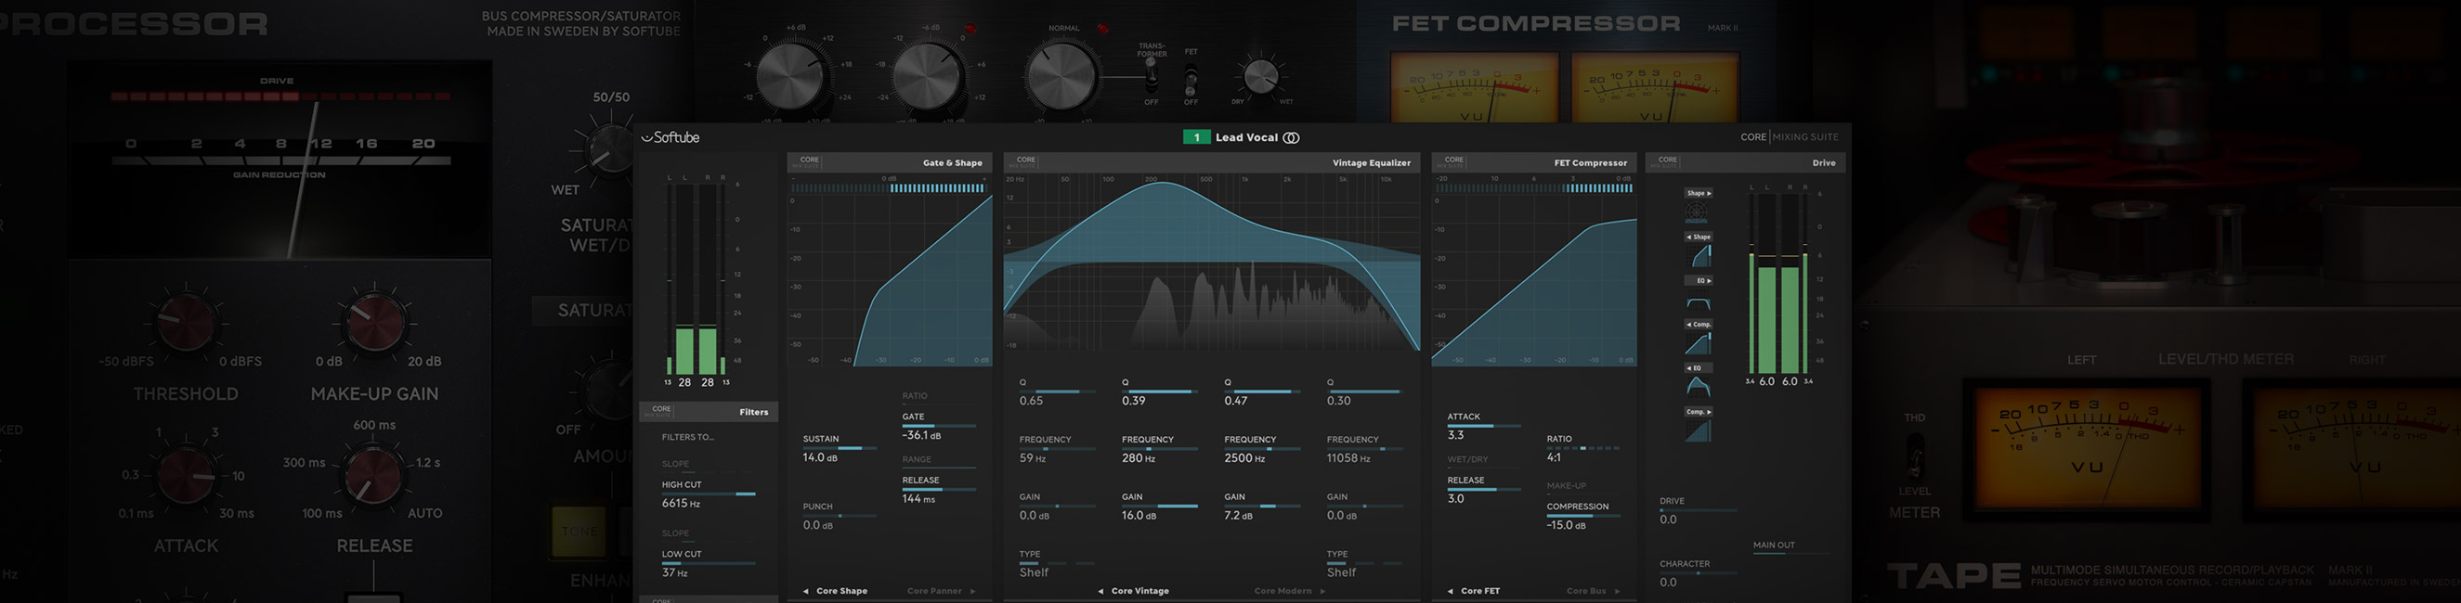
Task: Click the 280 Hz frequency value field
Action: click(x=1138, y=458)
